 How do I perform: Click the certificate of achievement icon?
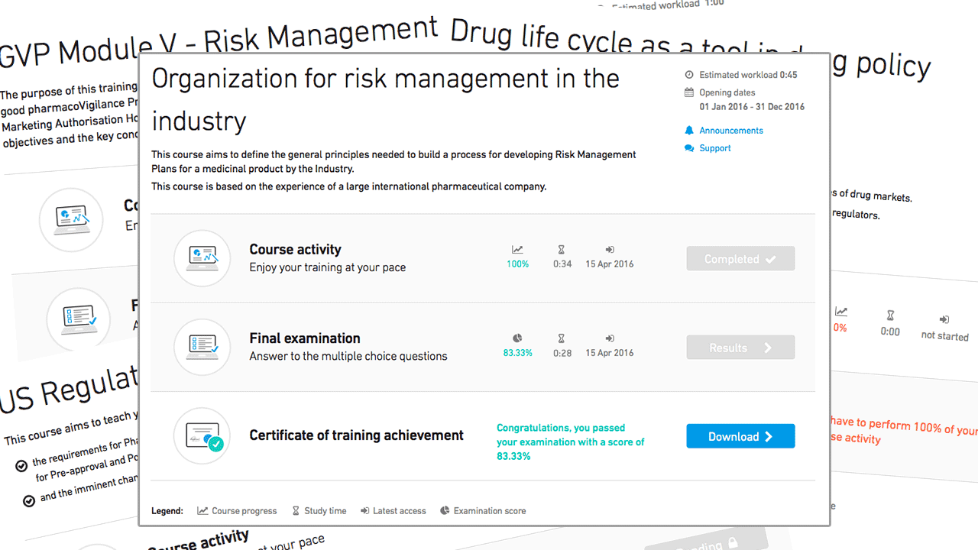[x=202, y=436]
